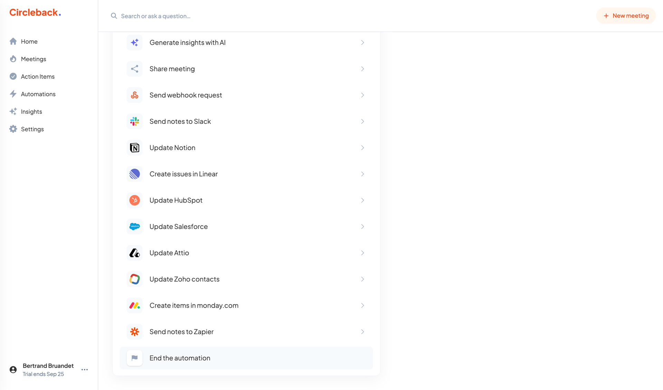Select the Linear integration icon
The height and width of the screenshot is (390, 663).
click(134, 174)
